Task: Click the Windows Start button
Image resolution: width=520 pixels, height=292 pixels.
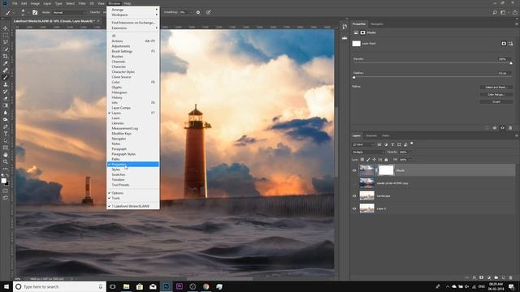Action: point(6,286)
